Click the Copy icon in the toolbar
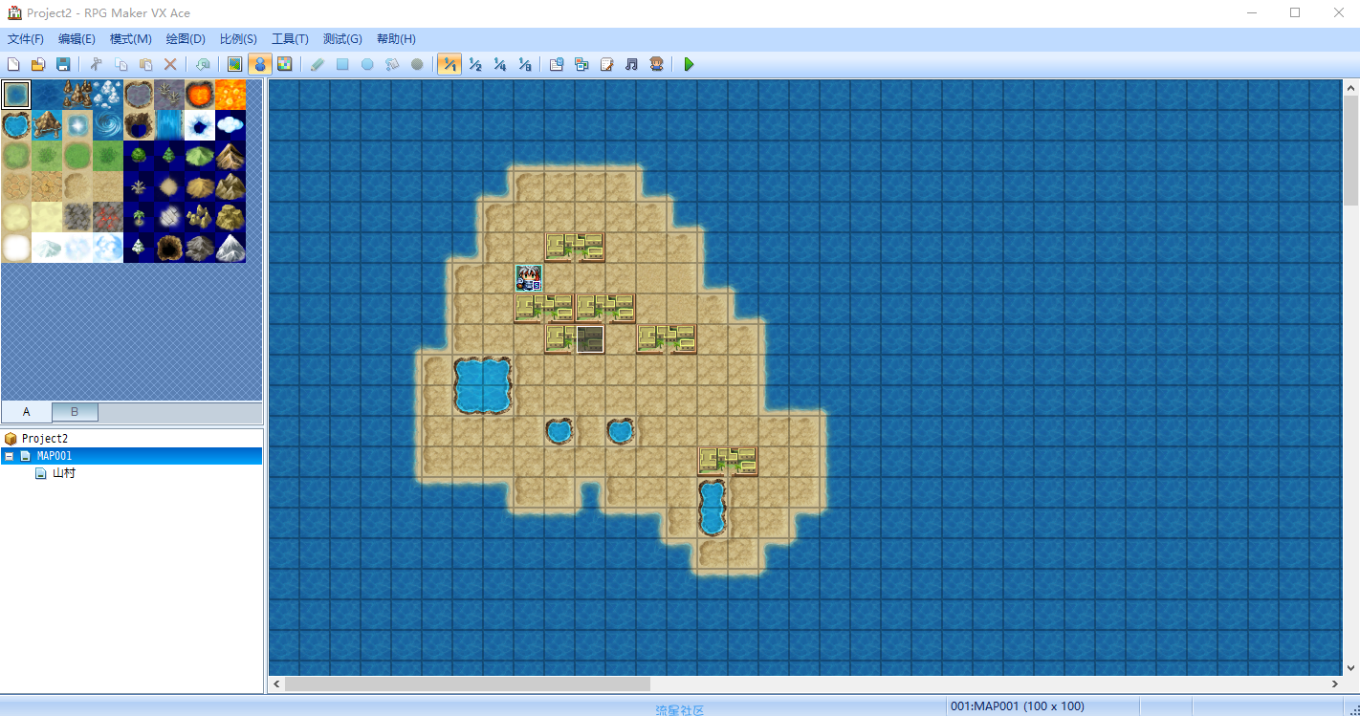The image size is (1360, 716). click(121, 64)
